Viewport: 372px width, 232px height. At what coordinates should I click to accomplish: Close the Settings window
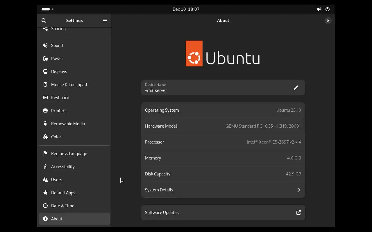click(328, 21)
